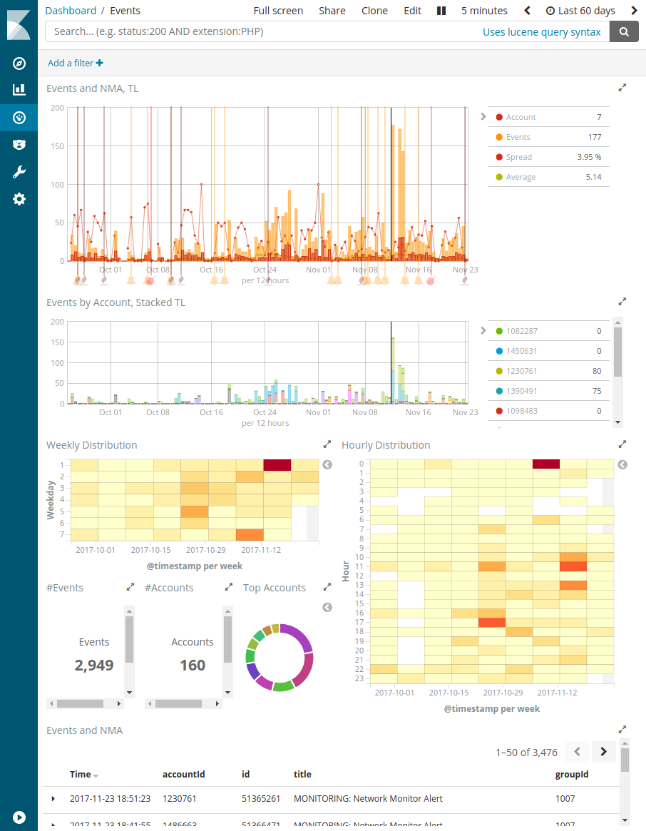646x831 pixels.
Task: Open the lucene query syntax link
Action: 541,31
